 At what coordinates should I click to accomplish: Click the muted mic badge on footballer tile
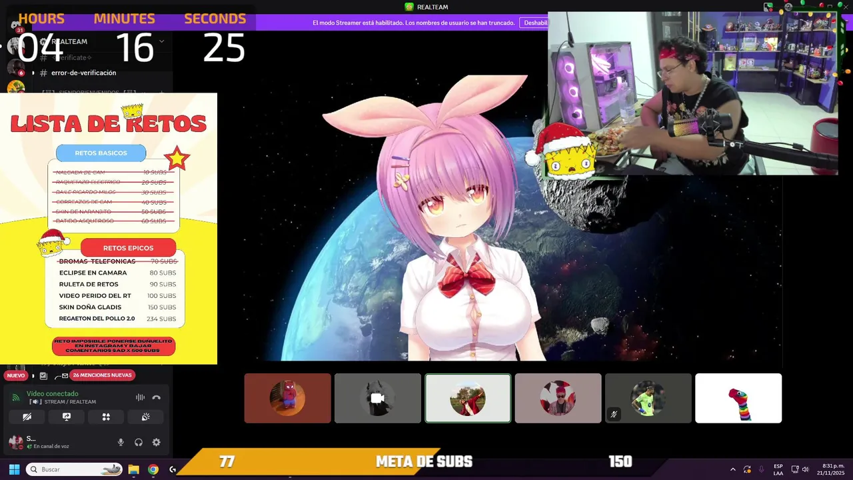(614, 414)
